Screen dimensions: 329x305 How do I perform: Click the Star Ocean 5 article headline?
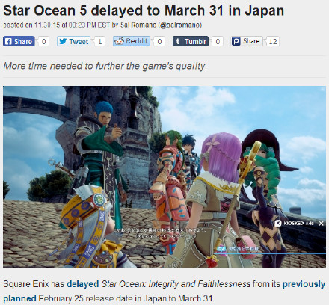[x=144, y=10]
